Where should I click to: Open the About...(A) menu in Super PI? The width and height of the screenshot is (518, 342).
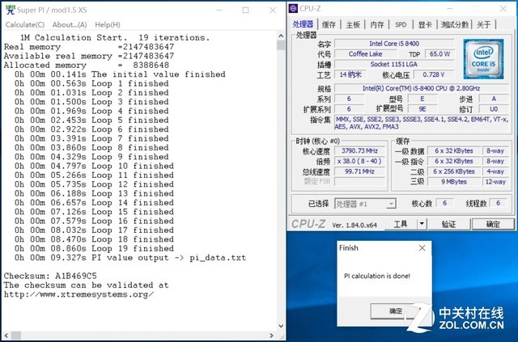click(70, 25)
